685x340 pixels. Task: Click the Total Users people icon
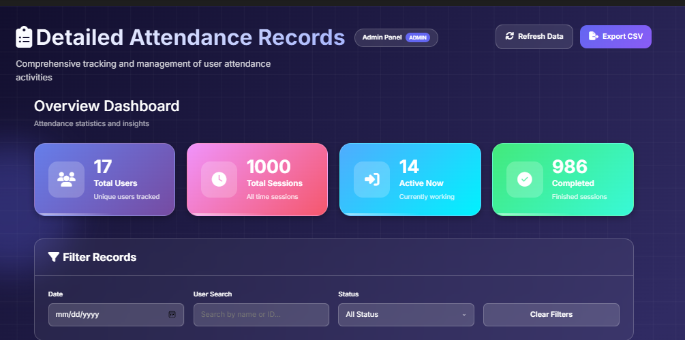pos(66,179)
